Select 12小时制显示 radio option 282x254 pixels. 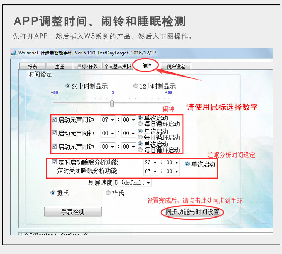[x=135, y=86]
